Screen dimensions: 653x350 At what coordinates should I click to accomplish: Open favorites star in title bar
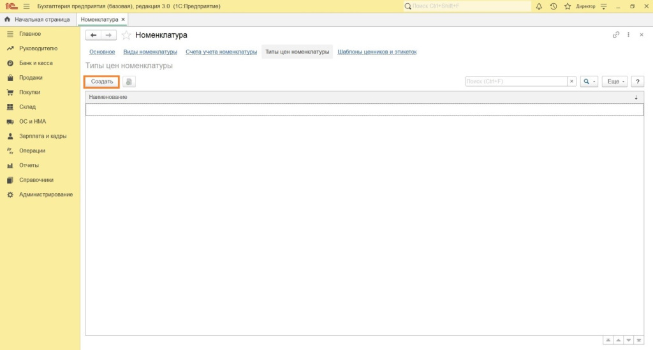pyautogui.click(x=567, y=6)
